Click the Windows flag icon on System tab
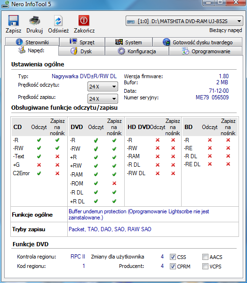Screen dimensions: 247x283 [x=119, y=42]
